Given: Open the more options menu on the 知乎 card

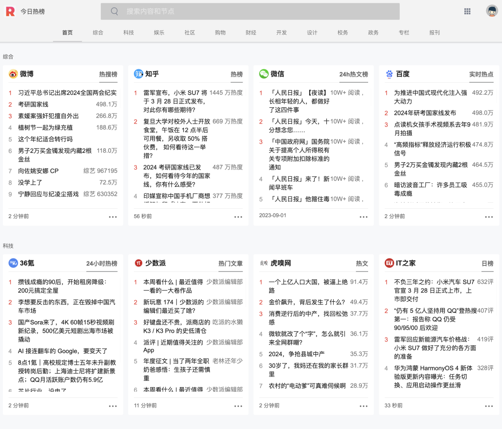Looking at the screenshot, I should coord(238,217).
